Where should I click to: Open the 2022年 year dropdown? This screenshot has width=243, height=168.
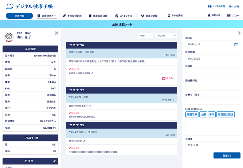(145, 36)
